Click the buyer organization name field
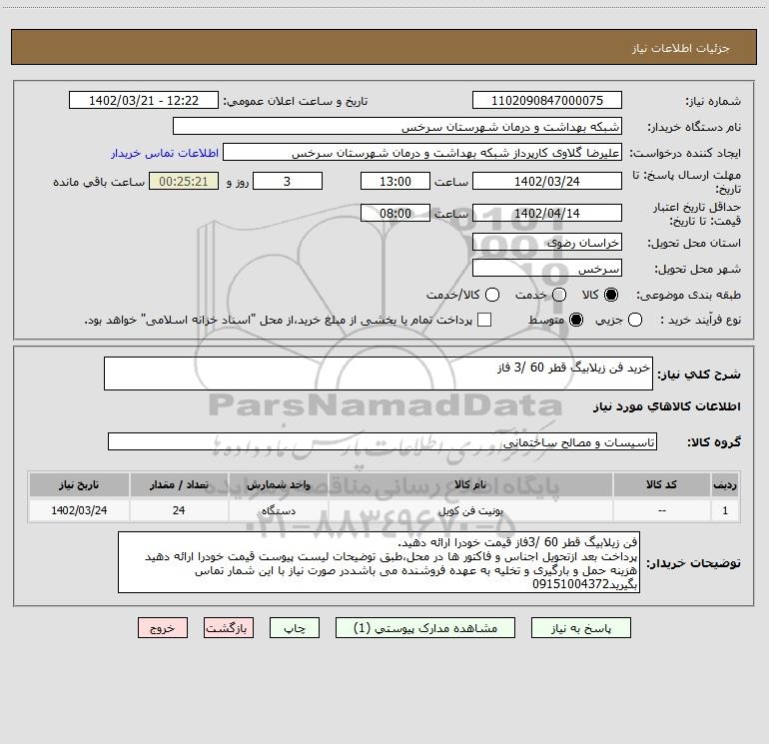 click(397, 127)
